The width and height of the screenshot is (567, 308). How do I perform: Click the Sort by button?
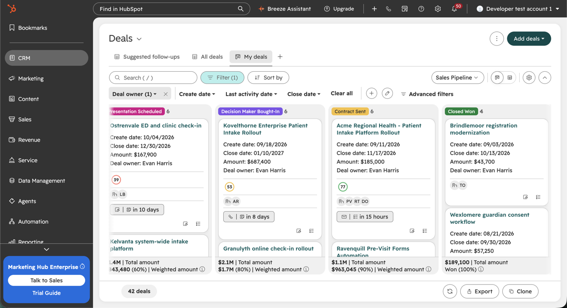[x=268, y=77]
